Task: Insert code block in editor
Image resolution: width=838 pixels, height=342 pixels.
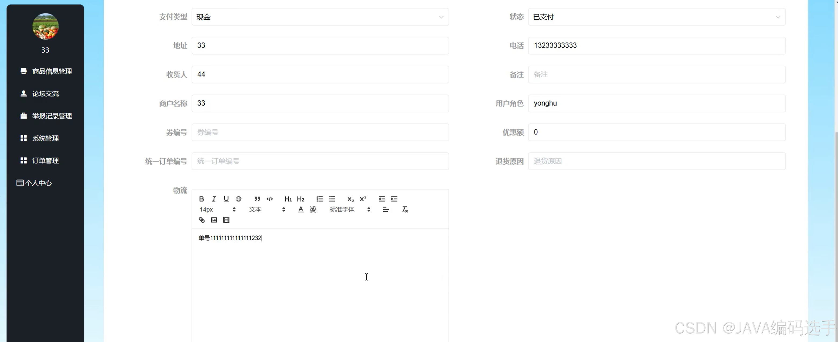Action: coord(269,199)
